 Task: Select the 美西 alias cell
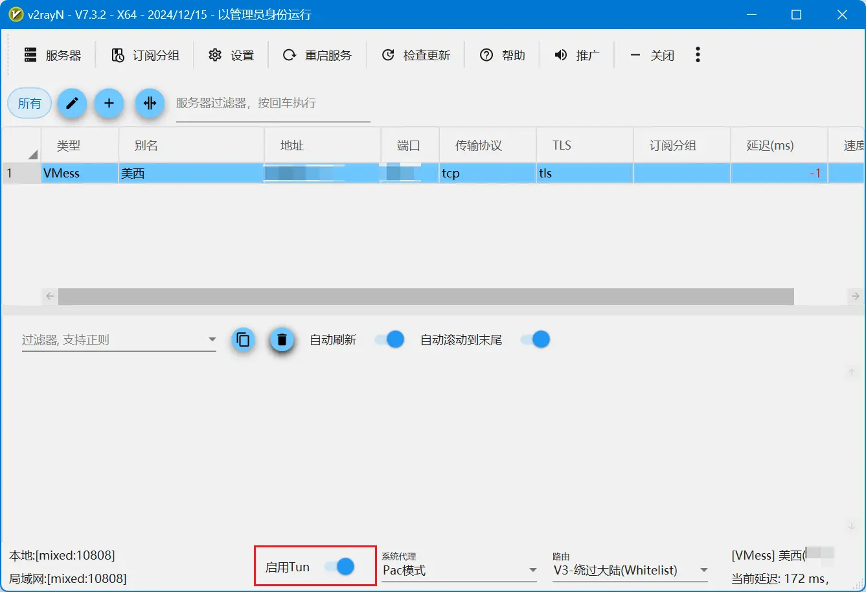coord(192,174)
